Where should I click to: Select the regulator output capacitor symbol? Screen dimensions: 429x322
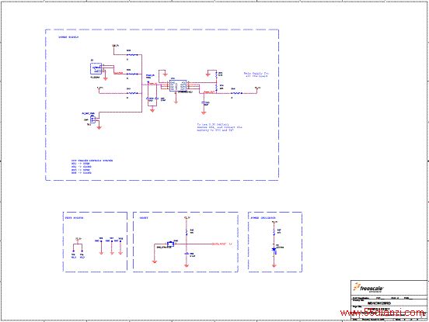tap(204, 102)
